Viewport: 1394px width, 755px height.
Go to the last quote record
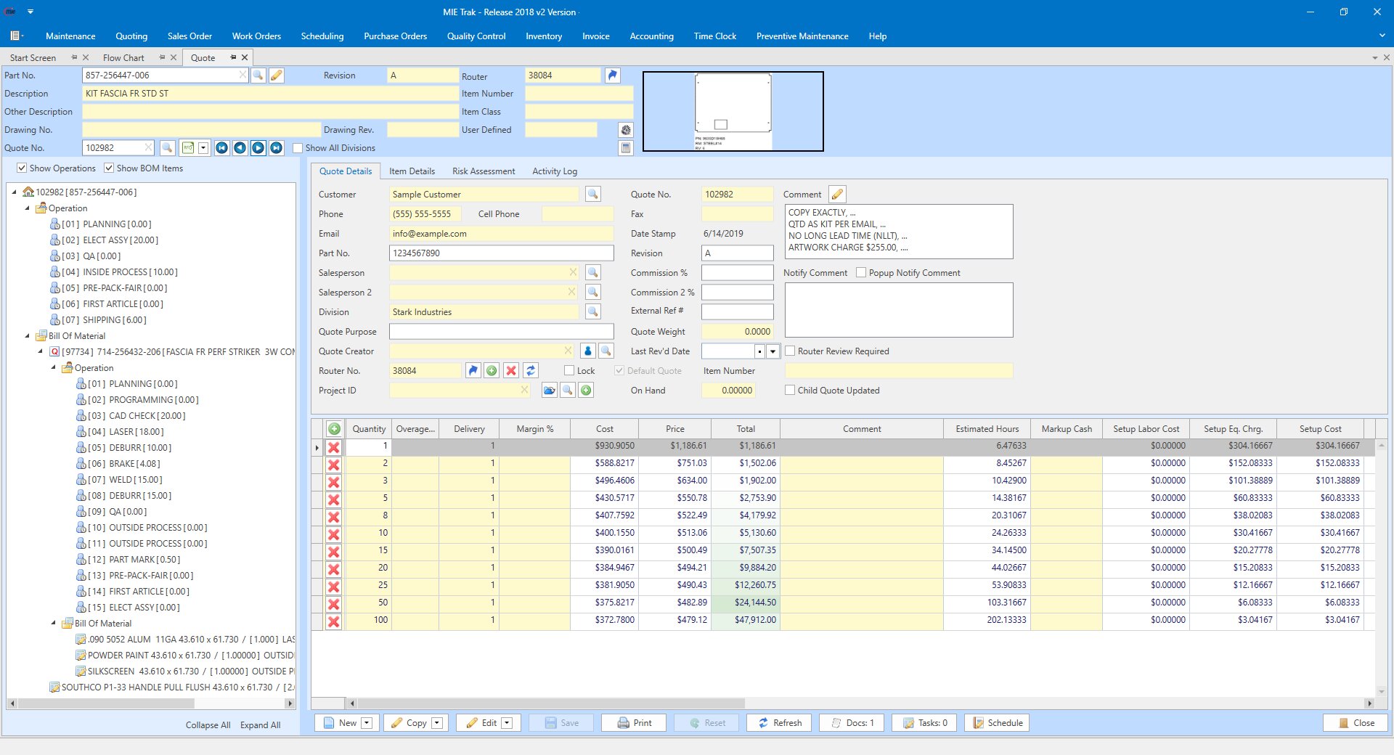(x=277, y=148)
